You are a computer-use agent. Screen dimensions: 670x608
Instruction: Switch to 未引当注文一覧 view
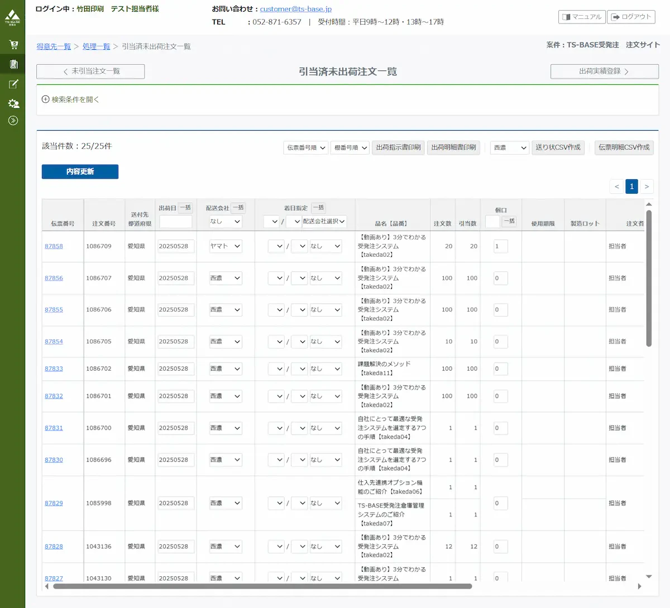click(x=90, y=71)
